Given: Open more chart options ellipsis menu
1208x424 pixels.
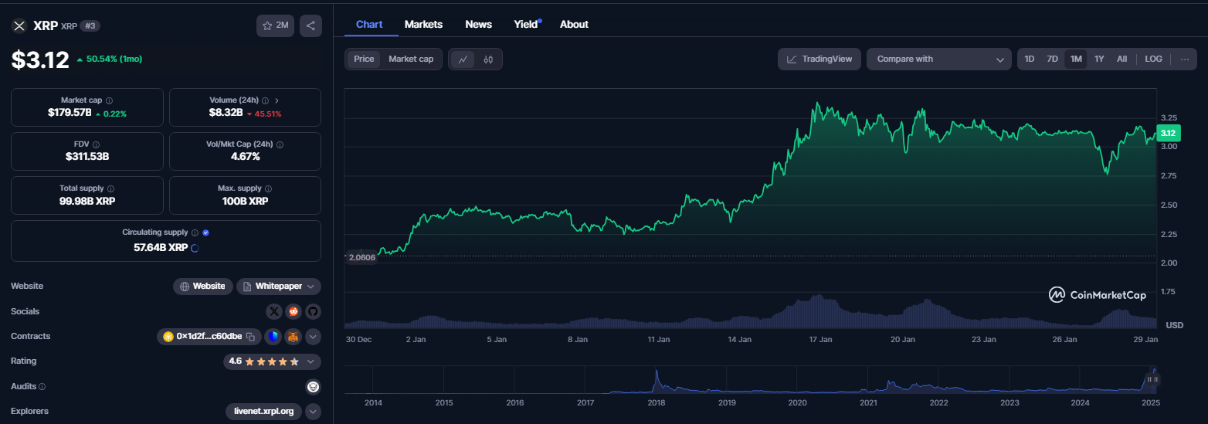Looking at the screenshot, I should point(1185,59).
